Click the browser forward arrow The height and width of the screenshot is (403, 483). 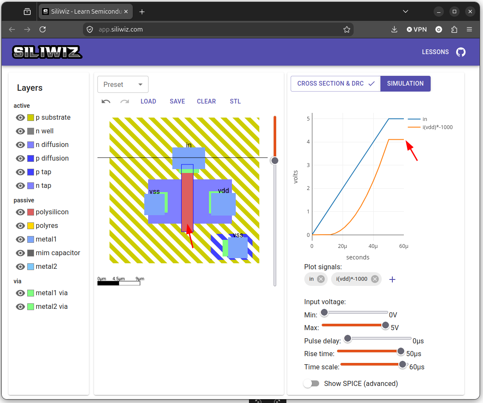27,29
